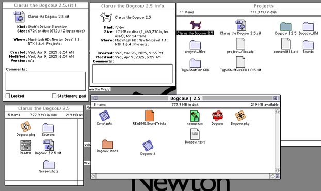Click the "n/a" version text

click(x=31, y=61)
